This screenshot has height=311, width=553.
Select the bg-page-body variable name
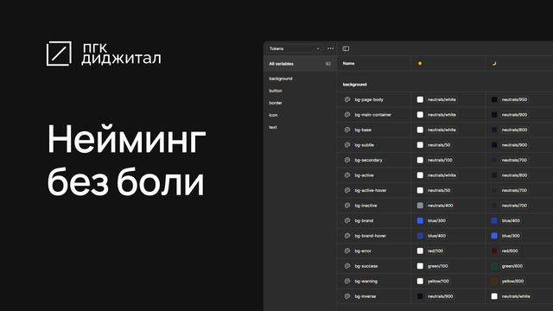coord(369,100)
